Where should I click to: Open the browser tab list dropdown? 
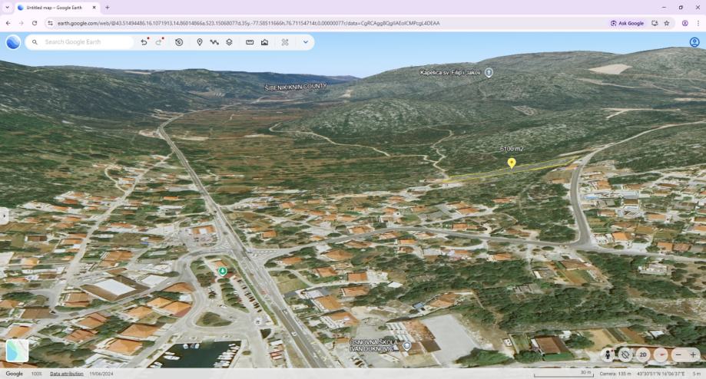coord(7,7)
